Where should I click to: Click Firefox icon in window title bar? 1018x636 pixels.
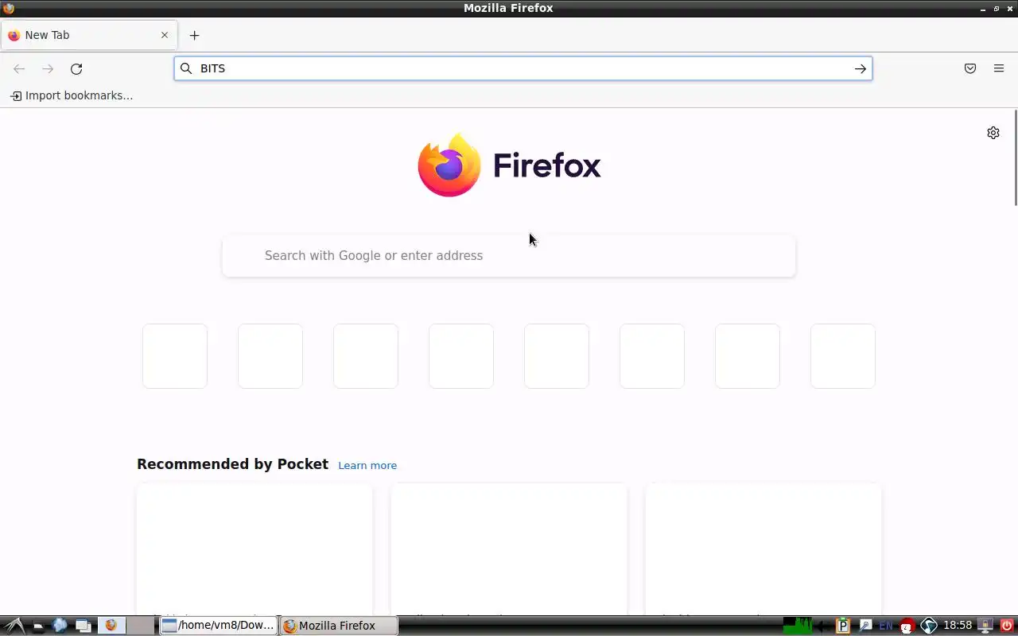[9, 8]
